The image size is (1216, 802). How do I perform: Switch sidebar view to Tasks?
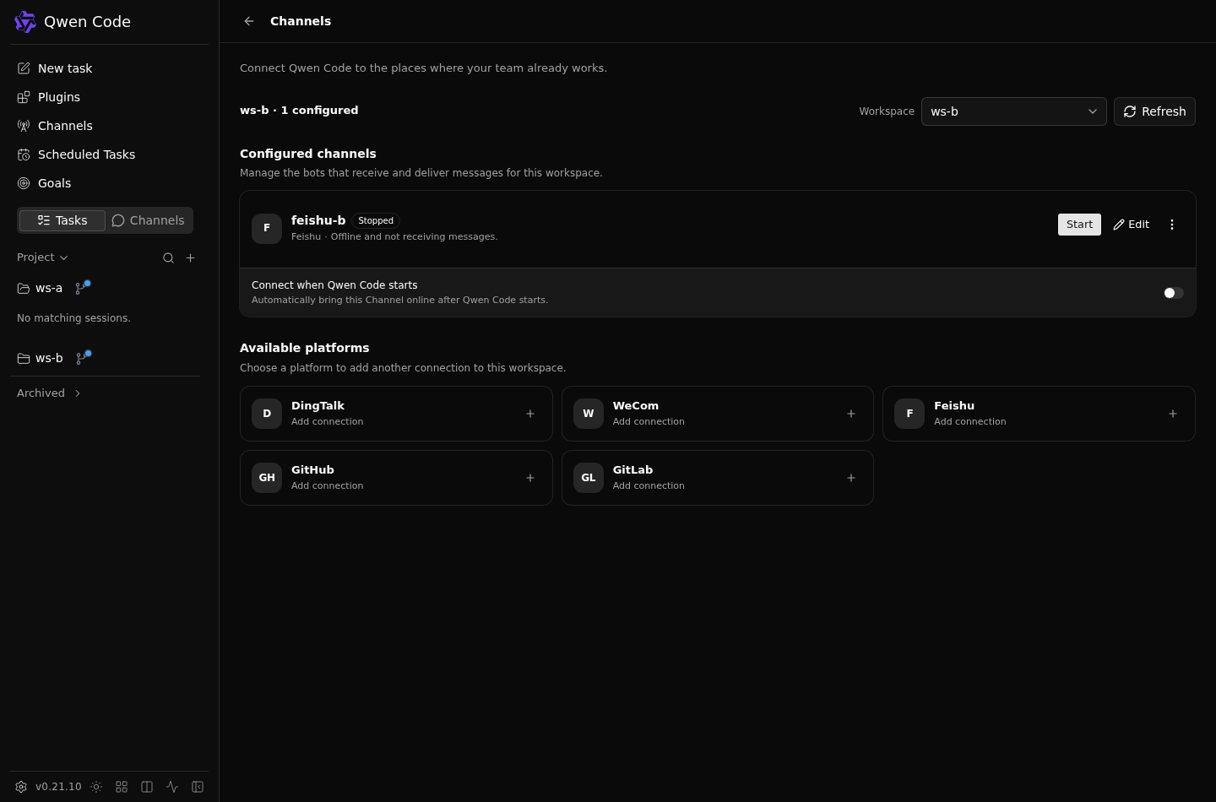[62, 220]
